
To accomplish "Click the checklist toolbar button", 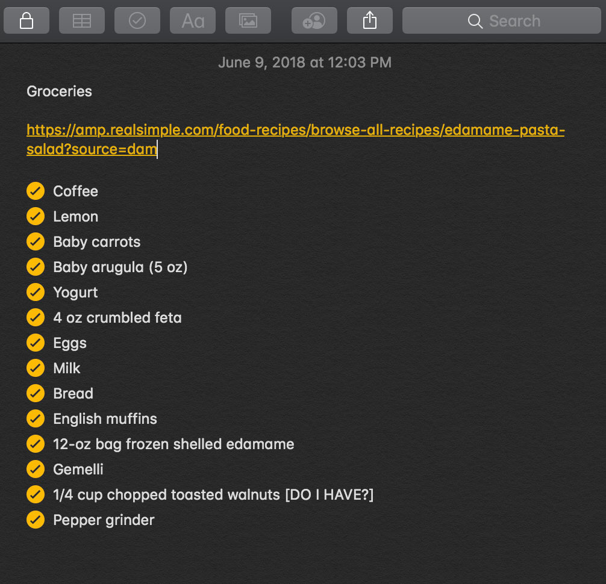I will [137, 21].
